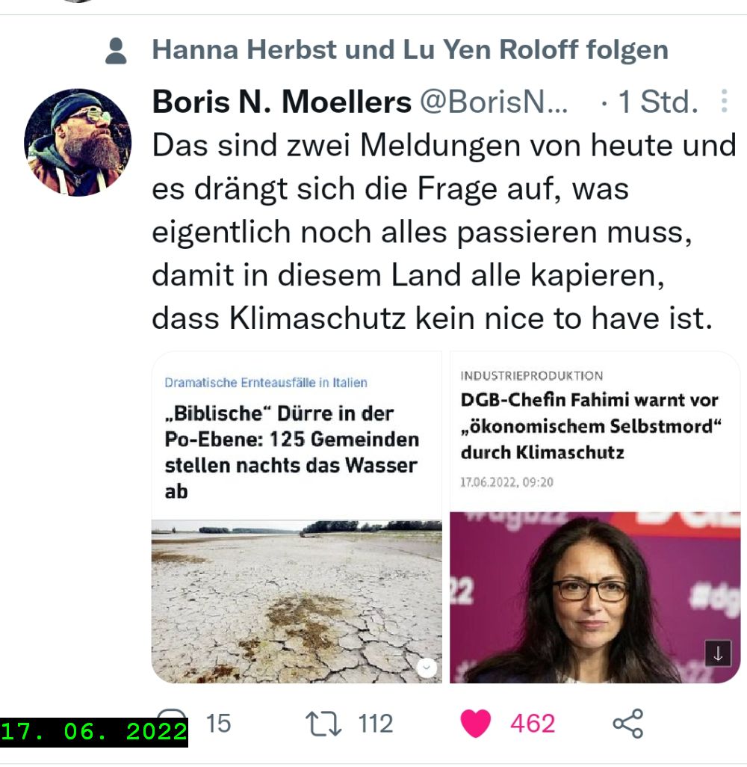Open the share icon menu
The image size is (747, 767).
coord(628,724)
